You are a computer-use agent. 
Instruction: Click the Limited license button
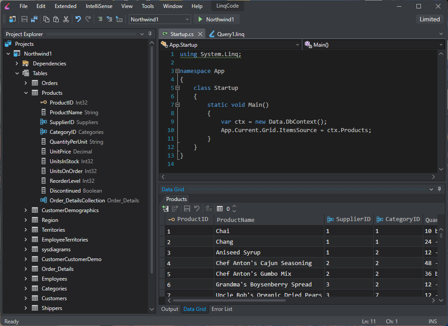pos(429,19)
